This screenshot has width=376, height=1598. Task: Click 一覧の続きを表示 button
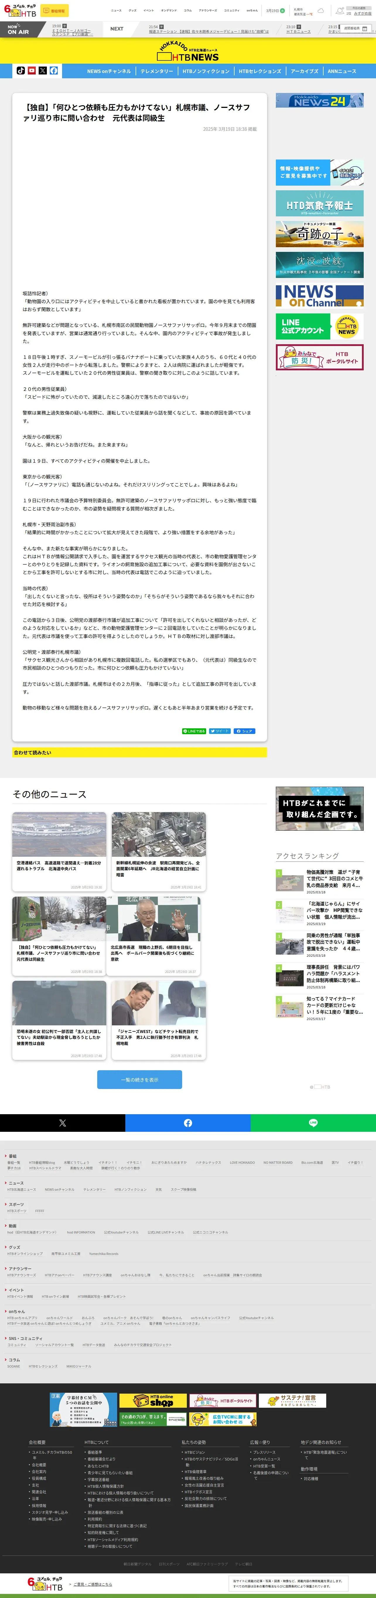[x=139, y=1079]
